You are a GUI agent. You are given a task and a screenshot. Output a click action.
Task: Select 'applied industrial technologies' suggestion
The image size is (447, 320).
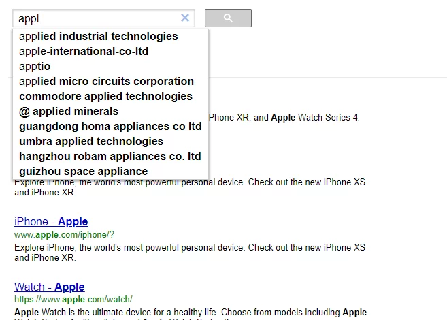pos(99,37)
